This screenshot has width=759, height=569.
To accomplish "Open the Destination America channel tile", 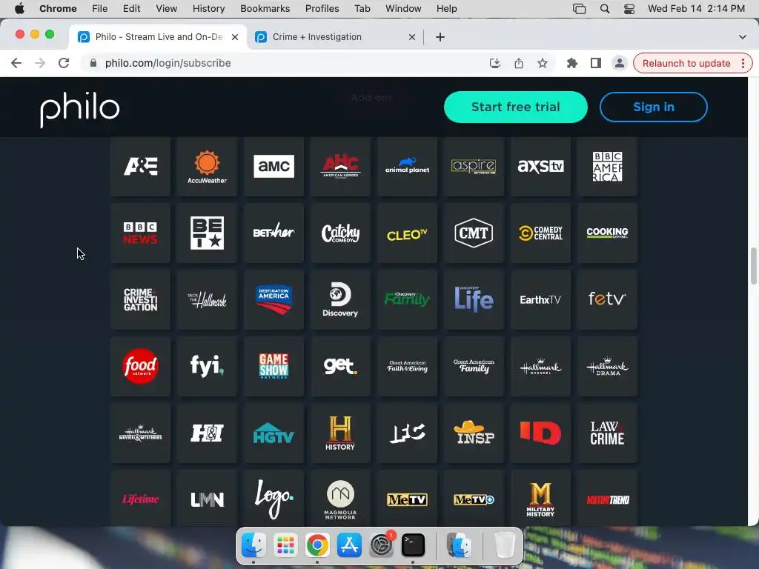I will click(274, 300).
